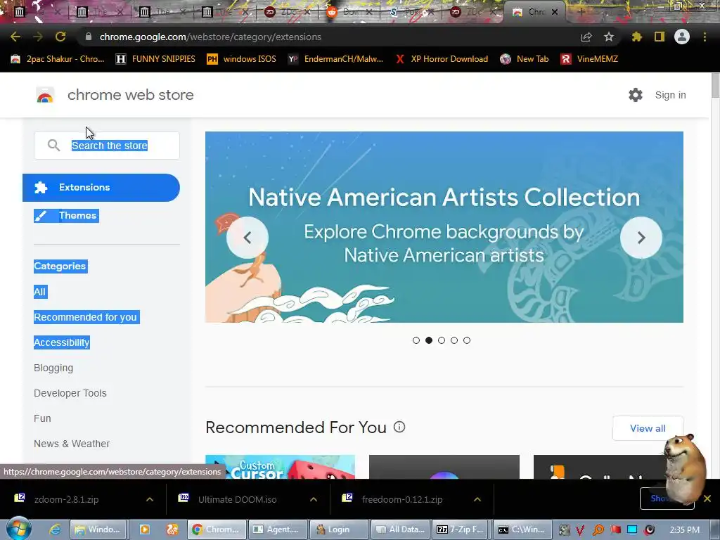Open Windows Media Player taskbar icon
Viewport: 720px width, 540px height.
(x=145, y=529)
